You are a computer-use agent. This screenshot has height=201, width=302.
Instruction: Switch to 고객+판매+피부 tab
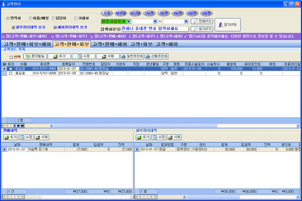pyautogui.click(x=72, y=44)
